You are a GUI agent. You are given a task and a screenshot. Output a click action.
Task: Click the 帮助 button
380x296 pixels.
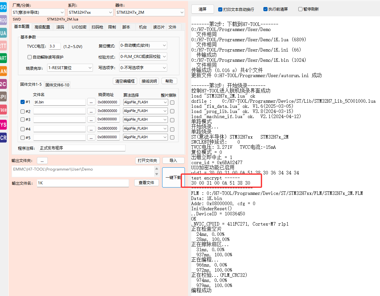tap(169, 81)
